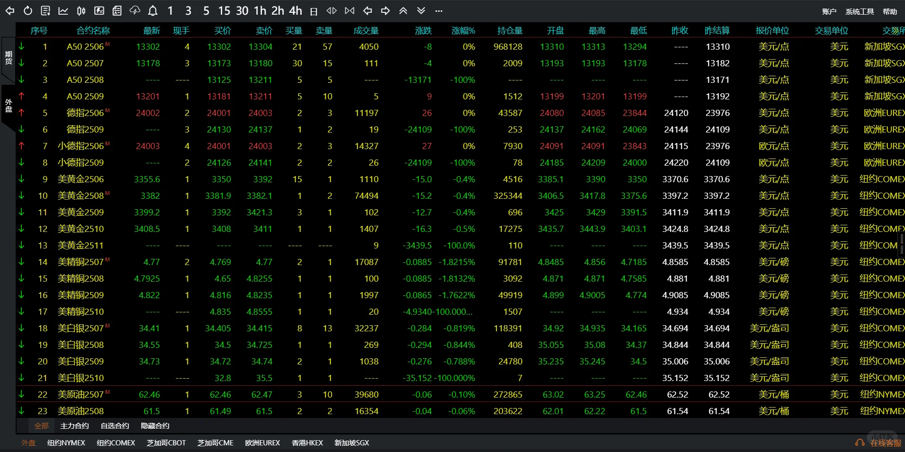Open the news document icon
The width and height of the screenshot is (905, 452).
[x=117, y=10]
